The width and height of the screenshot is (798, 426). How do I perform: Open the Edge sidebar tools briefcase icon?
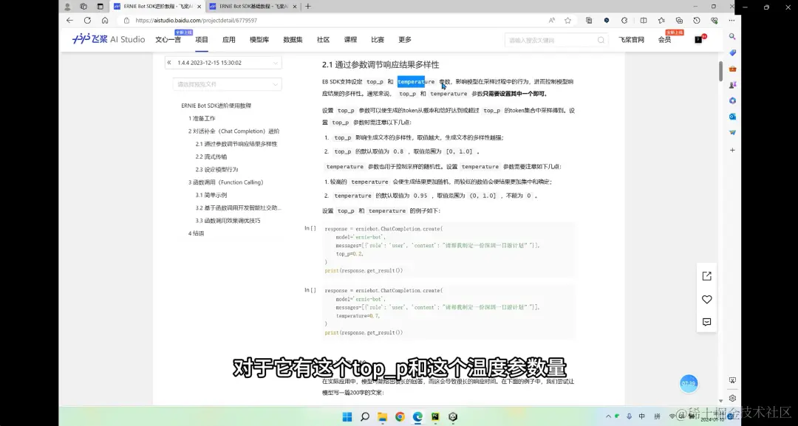[732, 69]
